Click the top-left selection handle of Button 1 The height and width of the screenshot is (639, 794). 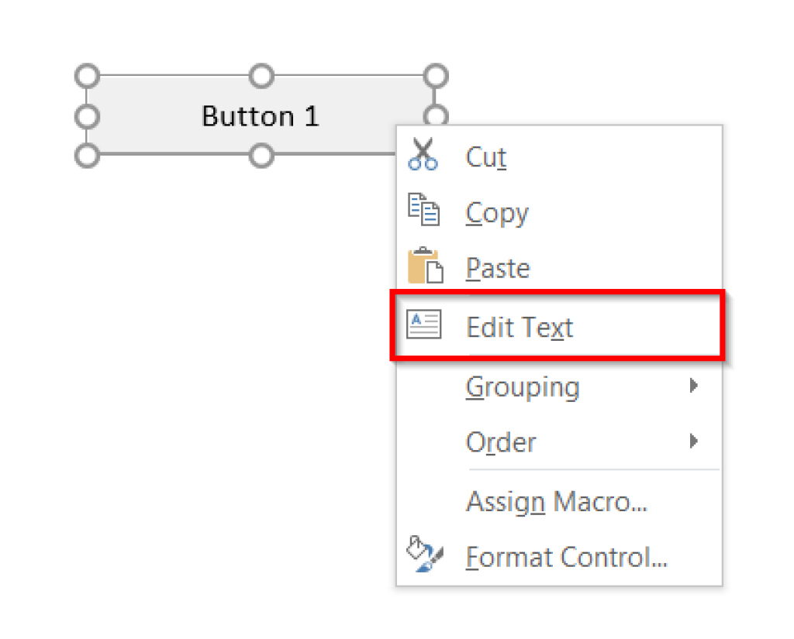pos(86,76)
